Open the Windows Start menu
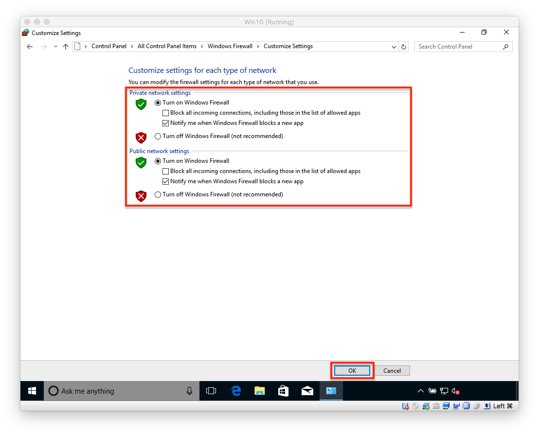The width and height of the screenshot is (539, 435). 32,391
